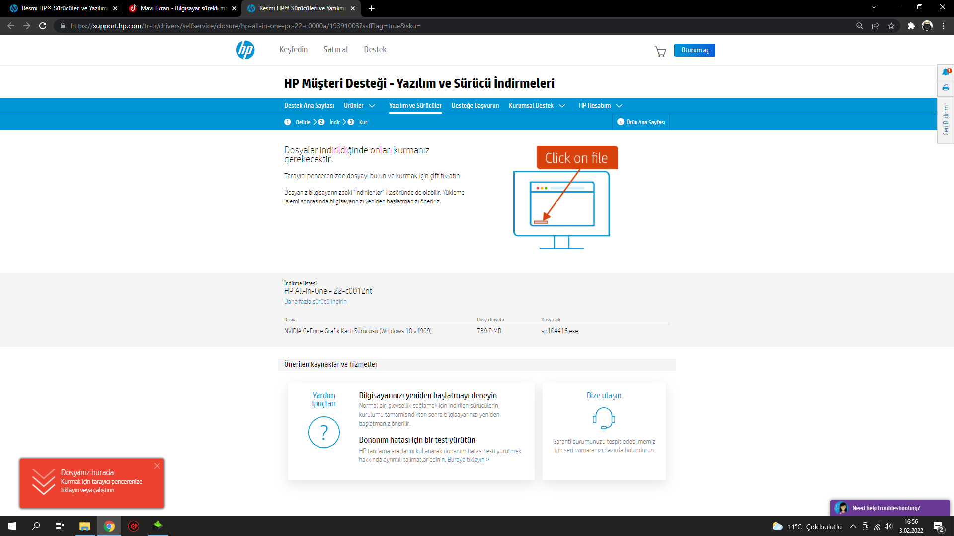Click the share page icon in address bar
The width and height of the screenshot is (954, 536).
tap(875, 26)
